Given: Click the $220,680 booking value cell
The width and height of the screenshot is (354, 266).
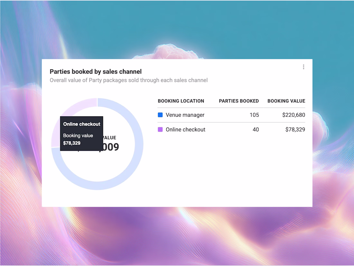Looking at the screenshot, I should [293, 115].
